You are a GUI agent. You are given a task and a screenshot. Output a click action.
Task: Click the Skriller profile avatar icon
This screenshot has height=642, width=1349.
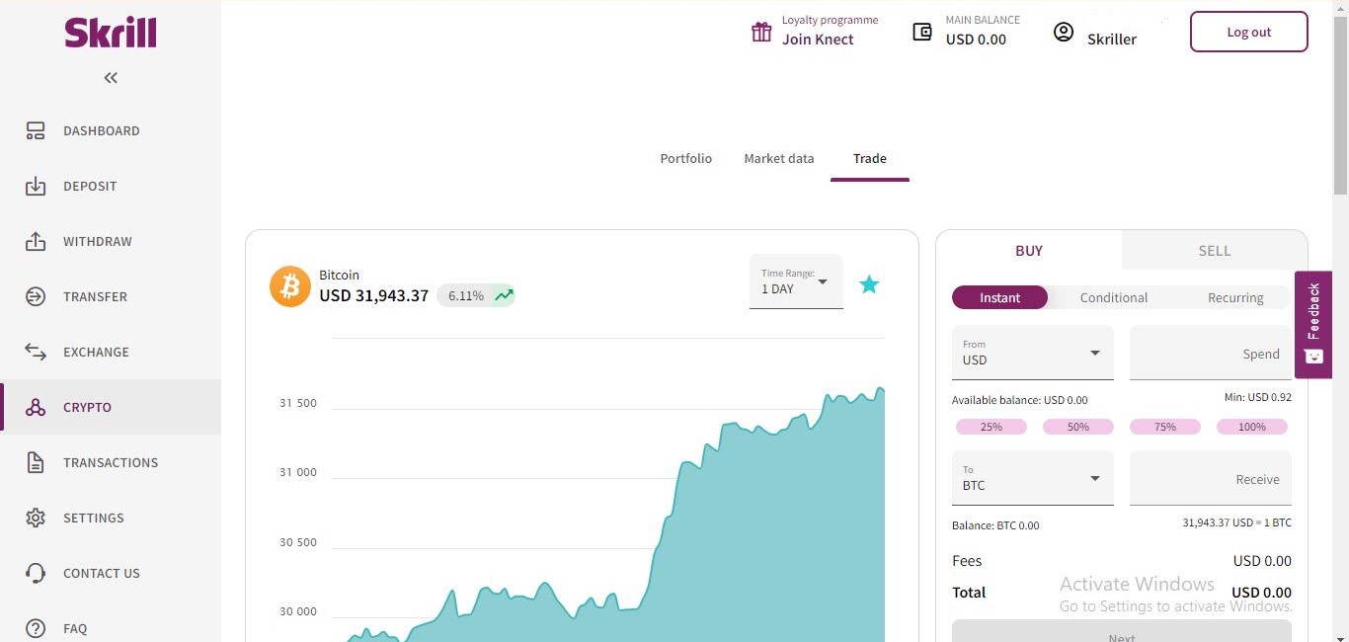coord(1063,32)
